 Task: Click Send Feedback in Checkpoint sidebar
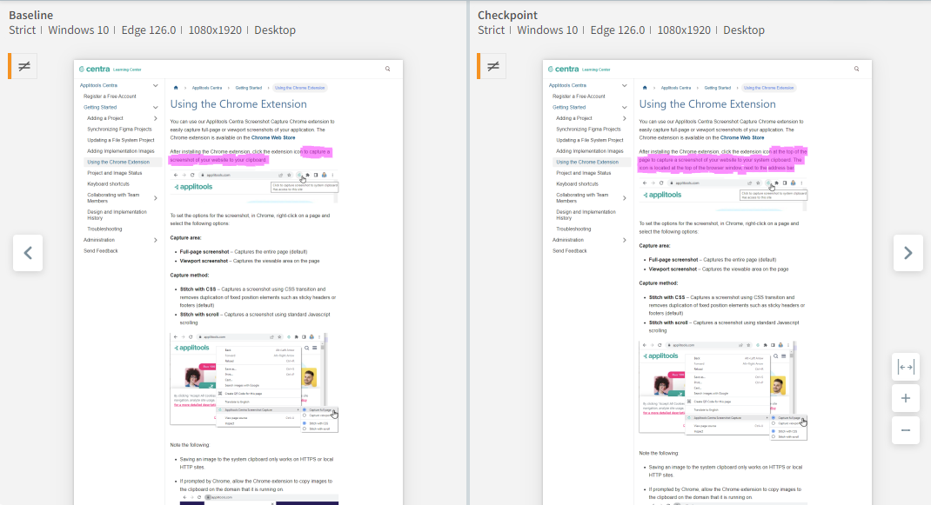[x=570, y=250]
